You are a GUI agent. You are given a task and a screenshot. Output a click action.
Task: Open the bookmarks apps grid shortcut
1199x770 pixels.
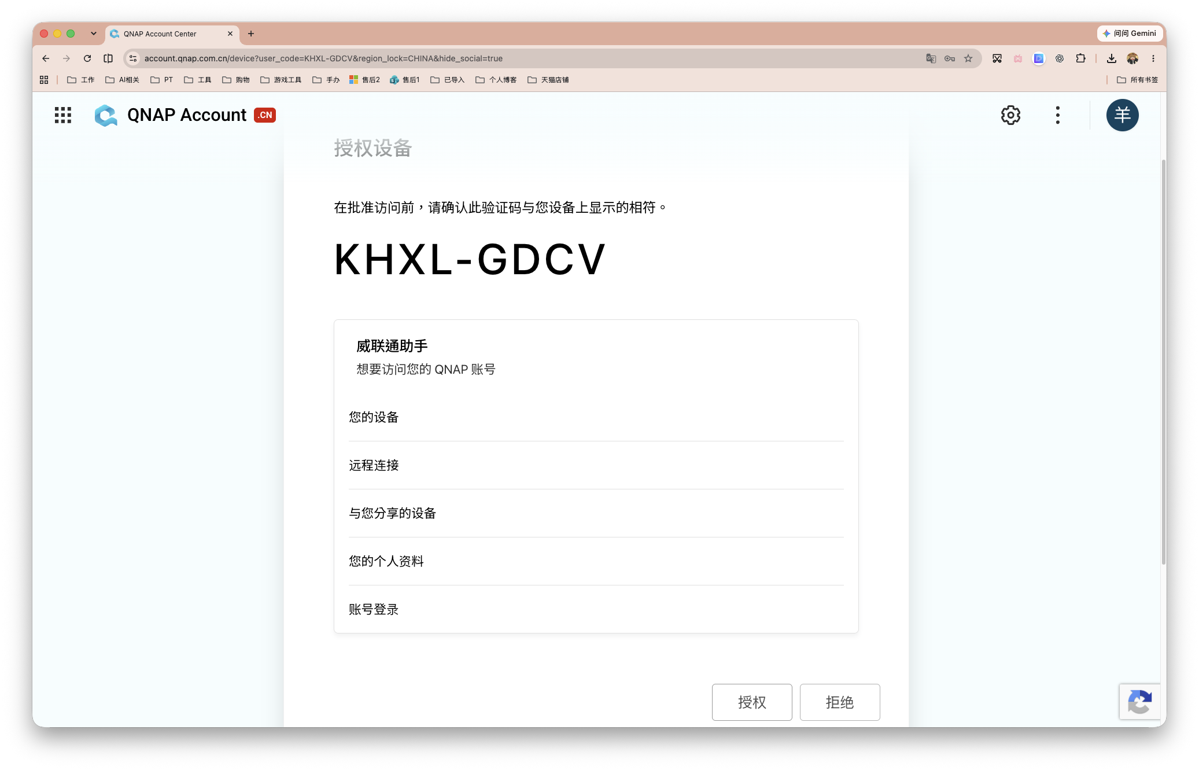click(44, 80)
